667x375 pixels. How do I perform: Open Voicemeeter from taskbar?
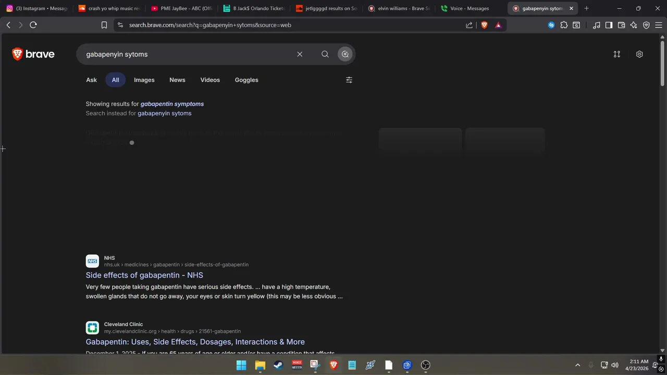point(297,365)
